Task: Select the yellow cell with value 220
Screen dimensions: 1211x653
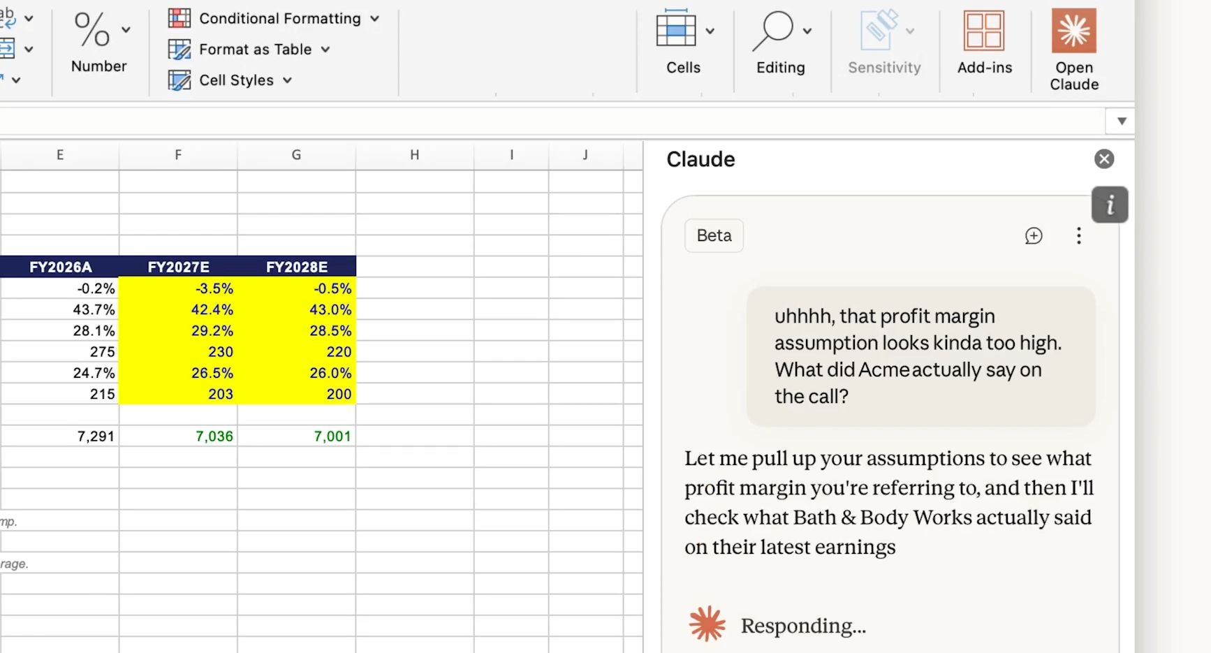Action: point(297,352)
